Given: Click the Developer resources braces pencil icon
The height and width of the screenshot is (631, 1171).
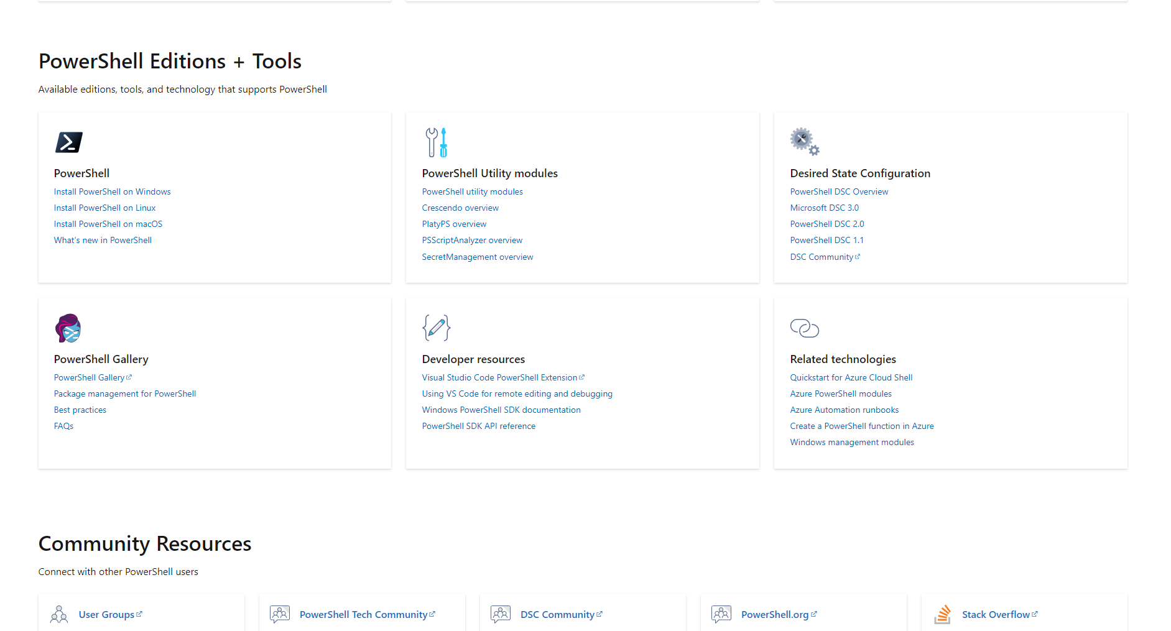Looking at the screenshot, I should pyautogui.click(x=437, y=328).
